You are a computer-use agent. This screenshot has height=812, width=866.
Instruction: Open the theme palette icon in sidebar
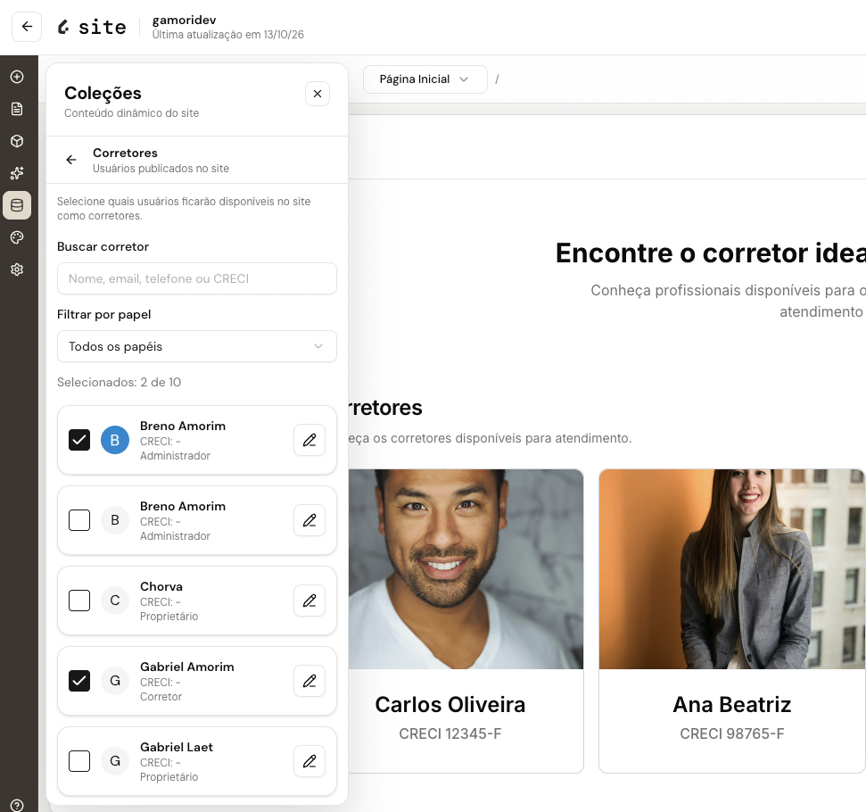17,237
